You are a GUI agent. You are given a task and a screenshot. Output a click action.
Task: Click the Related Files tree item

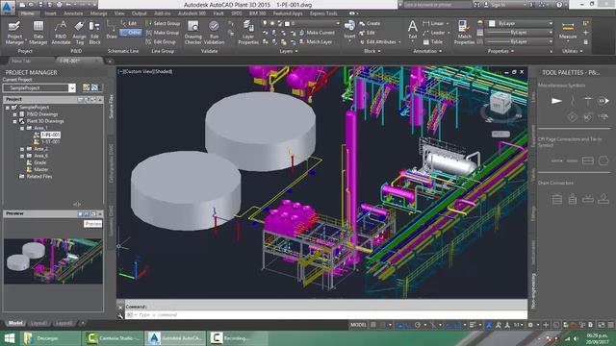[39, 177]
